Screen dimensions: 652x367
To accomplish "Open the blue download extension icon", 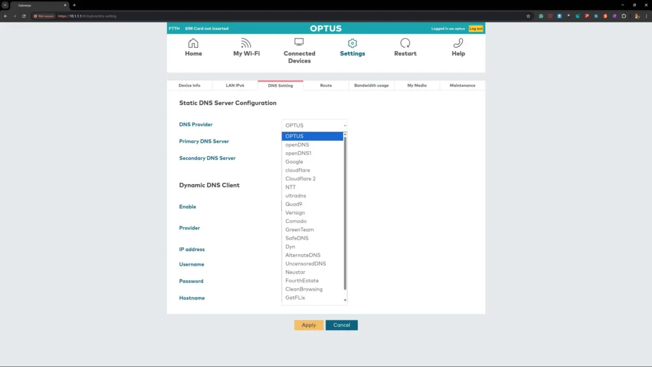I will 559,16.
